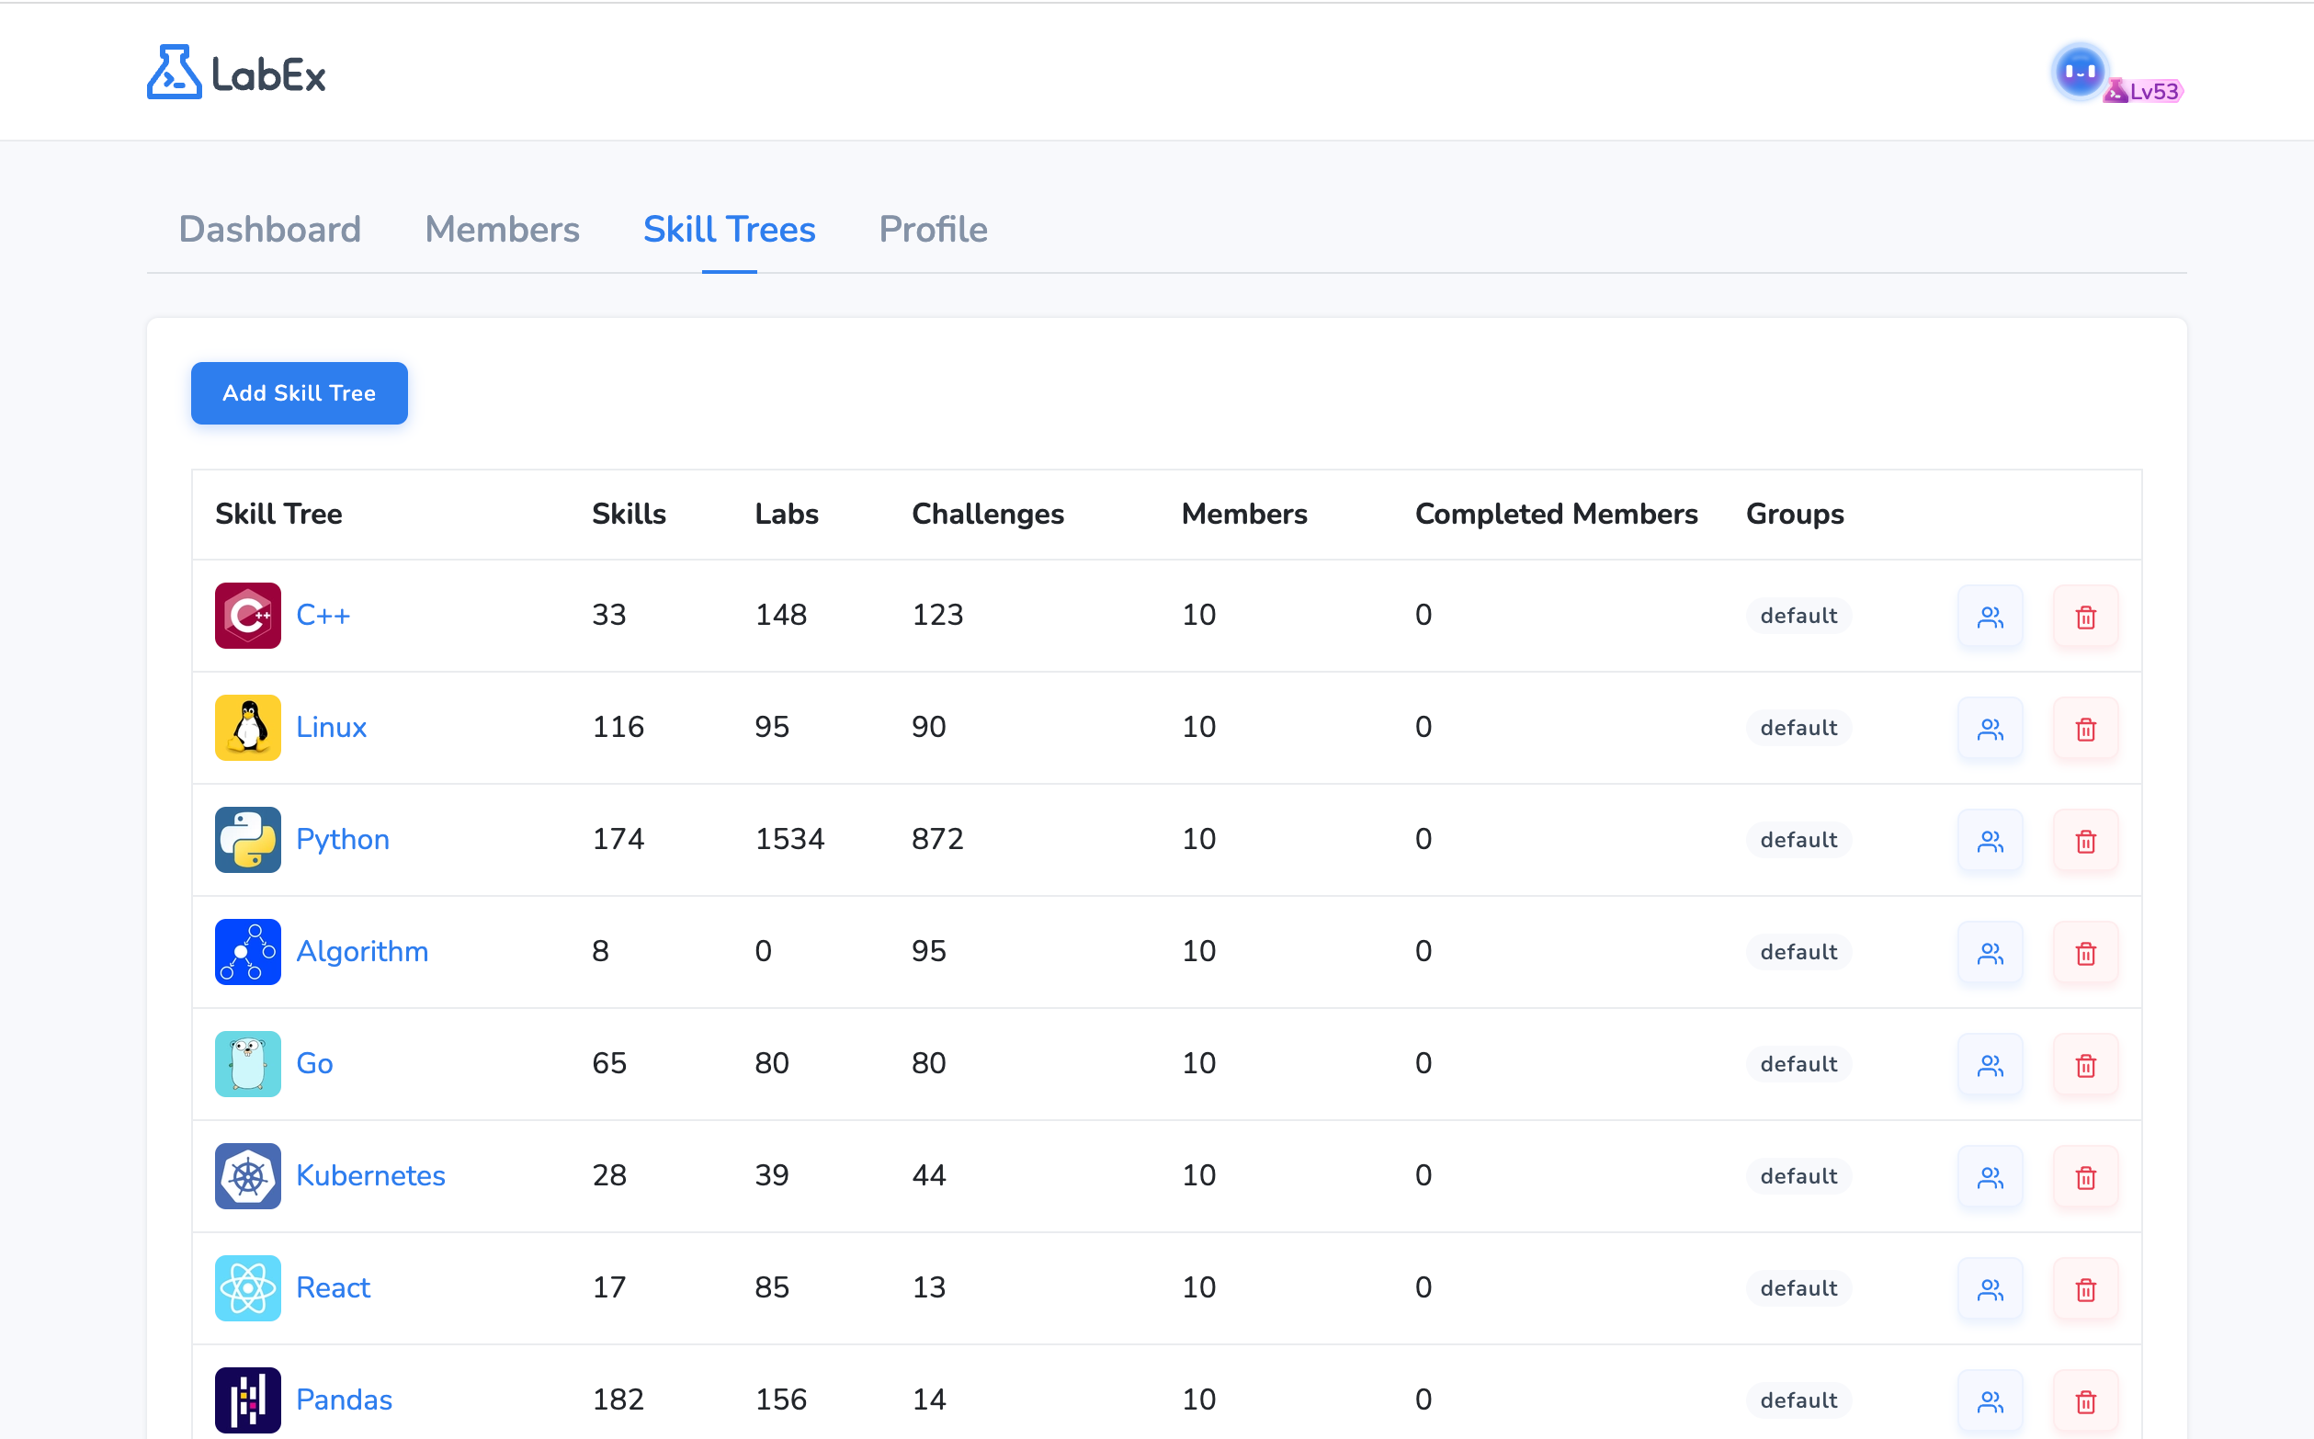Open members icon for the Algorithm row
Screen dimensions: 2314x1439
[1990, 954]
